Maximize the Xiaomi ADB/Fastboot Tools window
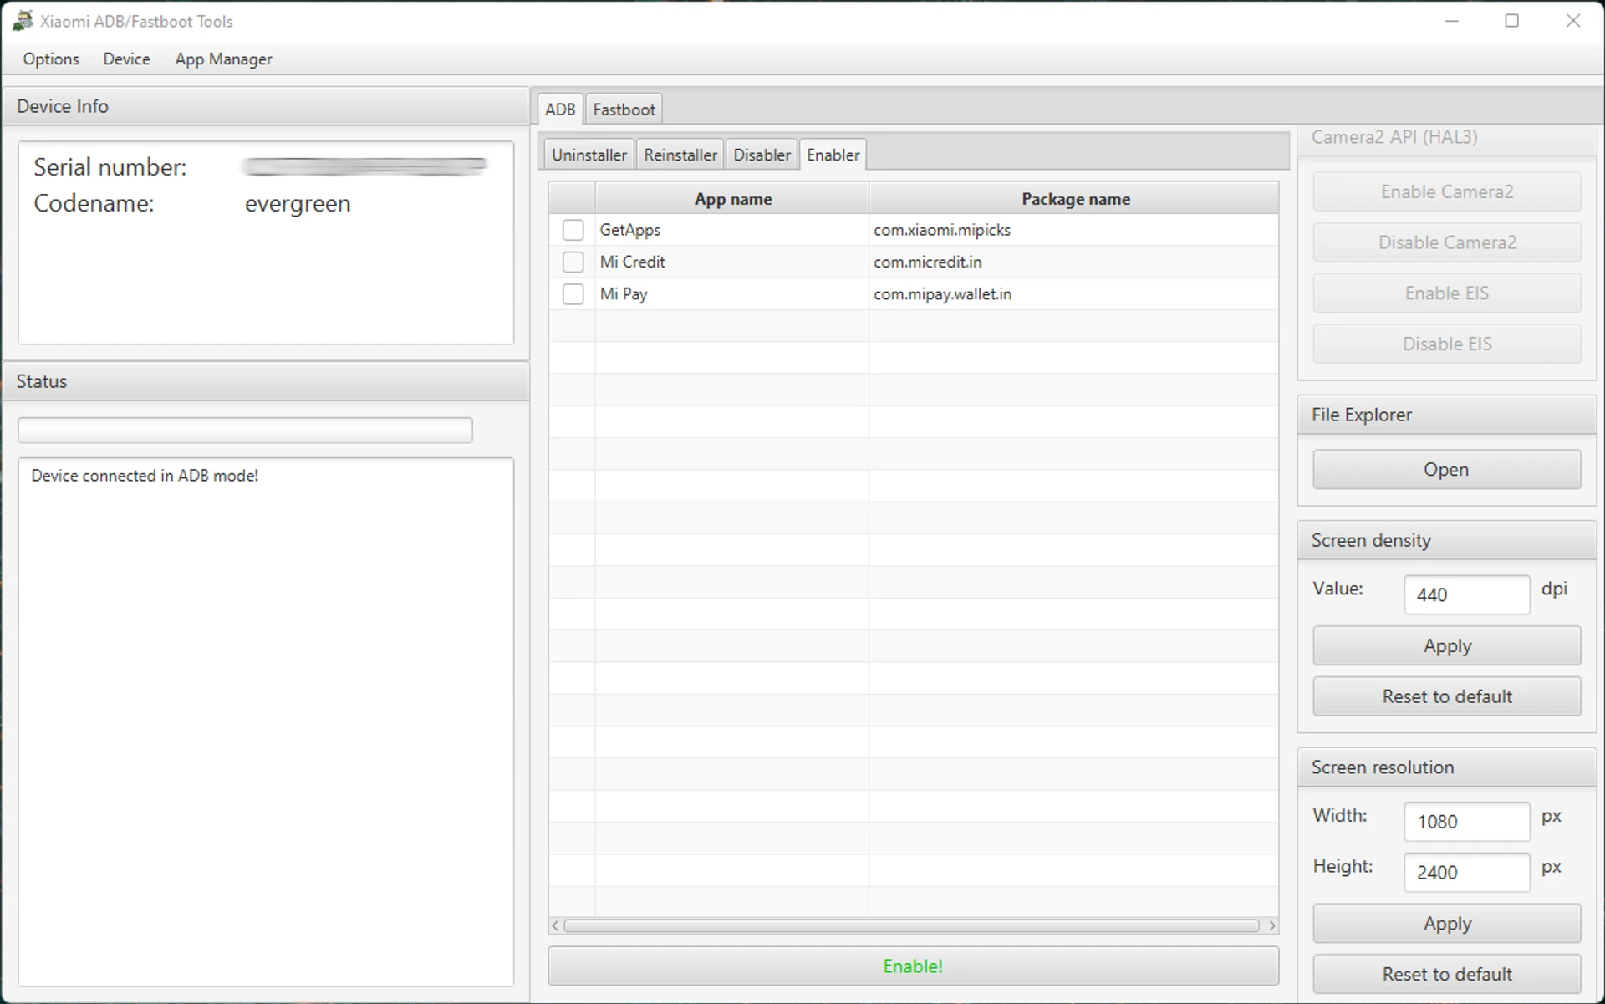The width and height of the screenshot is (1605, 1004). pyautogui.click(x=1511, y=21)
